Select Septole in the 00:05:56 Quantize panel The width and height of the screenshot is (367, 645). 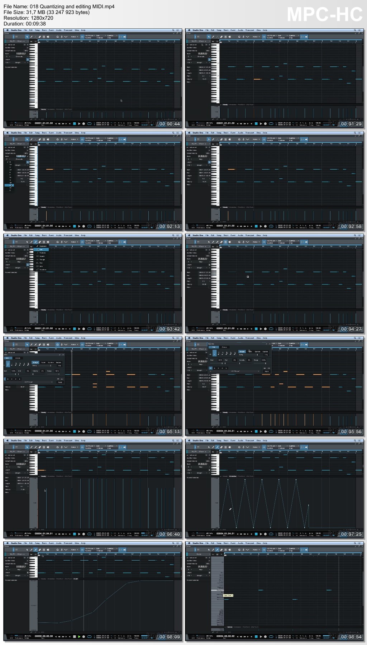pos(265,352)
